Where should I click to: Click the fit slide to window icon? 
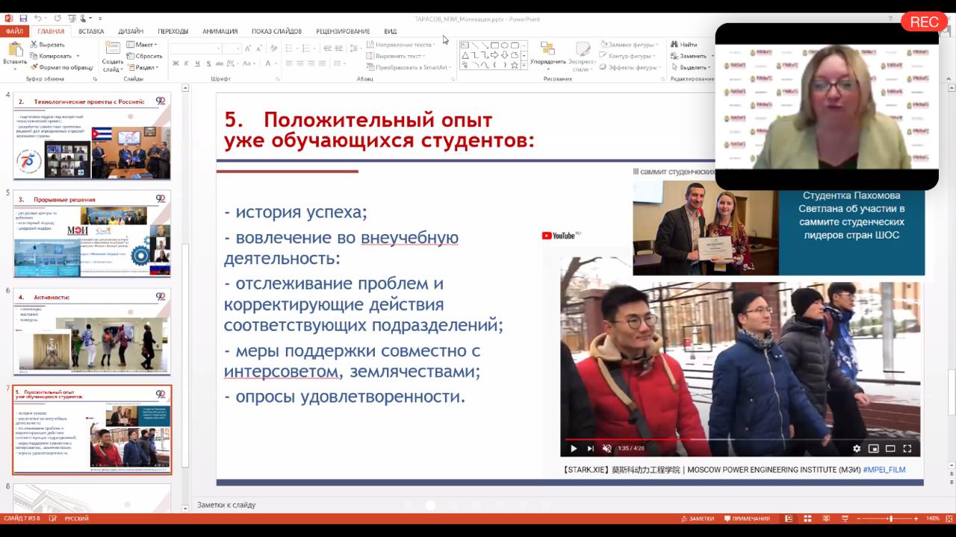(x=948, y=518)
